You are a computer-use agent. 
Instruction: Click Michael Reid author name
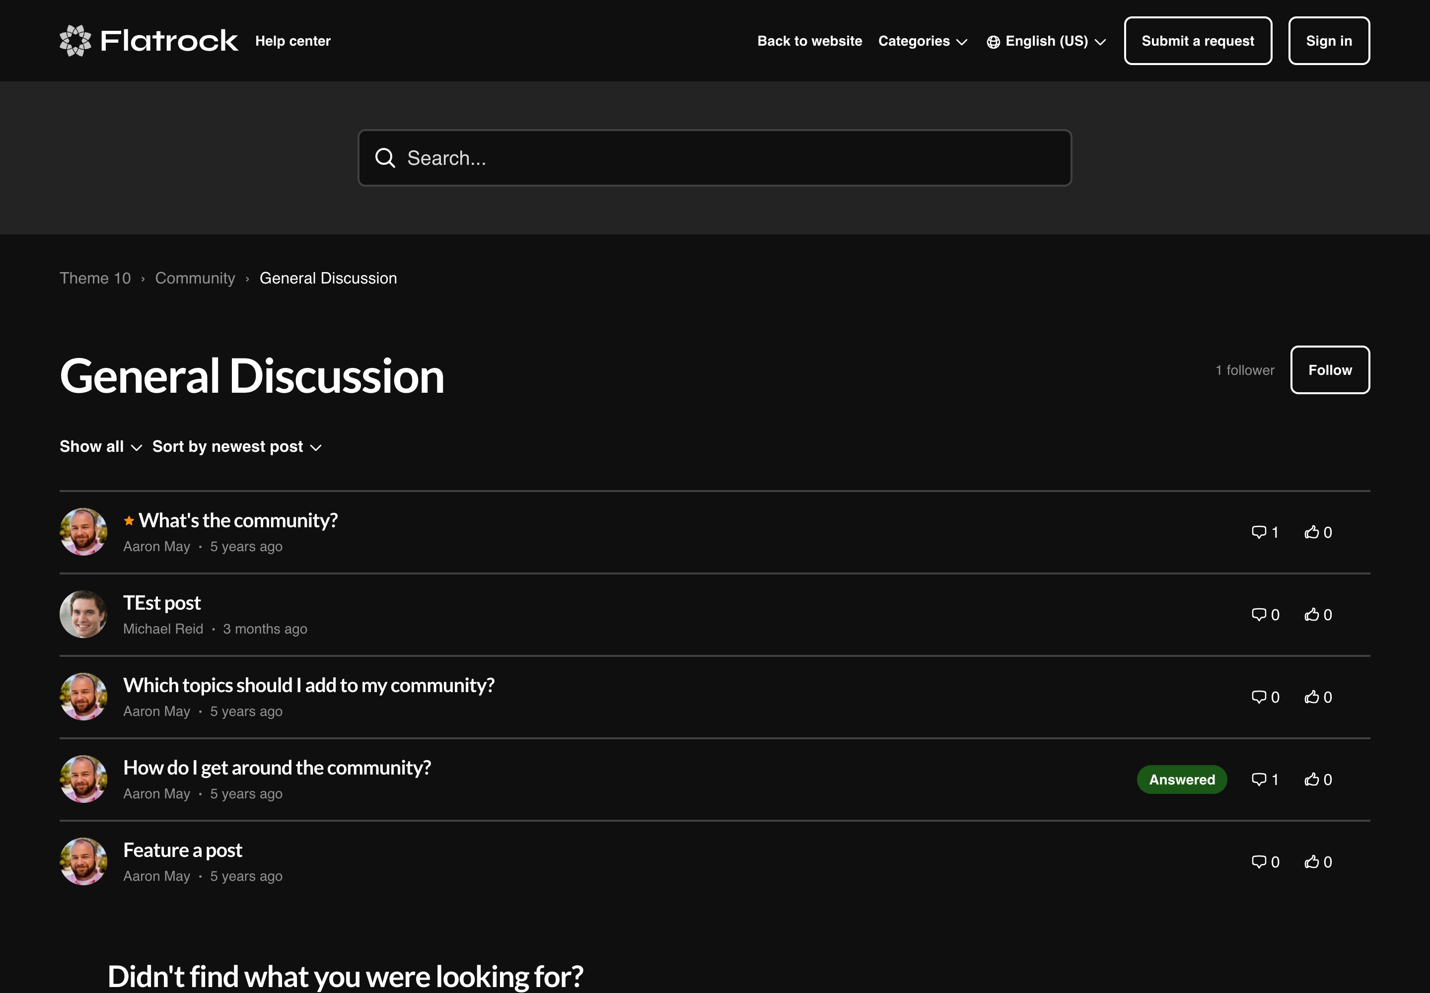[x=163, y=629]
